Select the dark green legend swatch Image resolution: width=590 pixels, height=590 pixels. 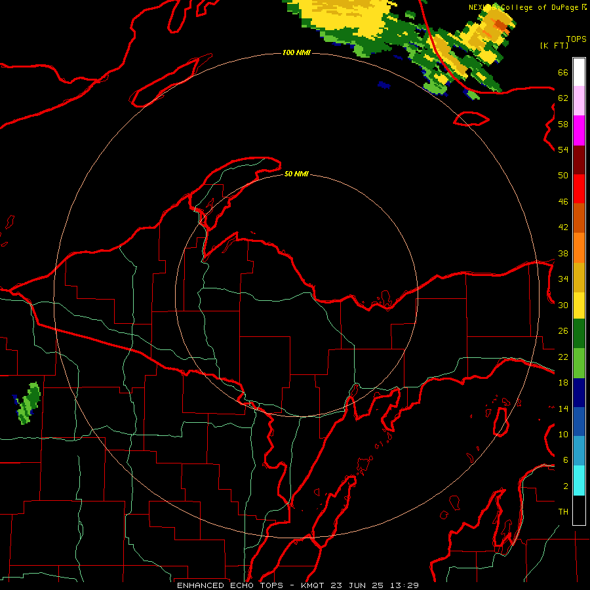click(x=579, y=334)
